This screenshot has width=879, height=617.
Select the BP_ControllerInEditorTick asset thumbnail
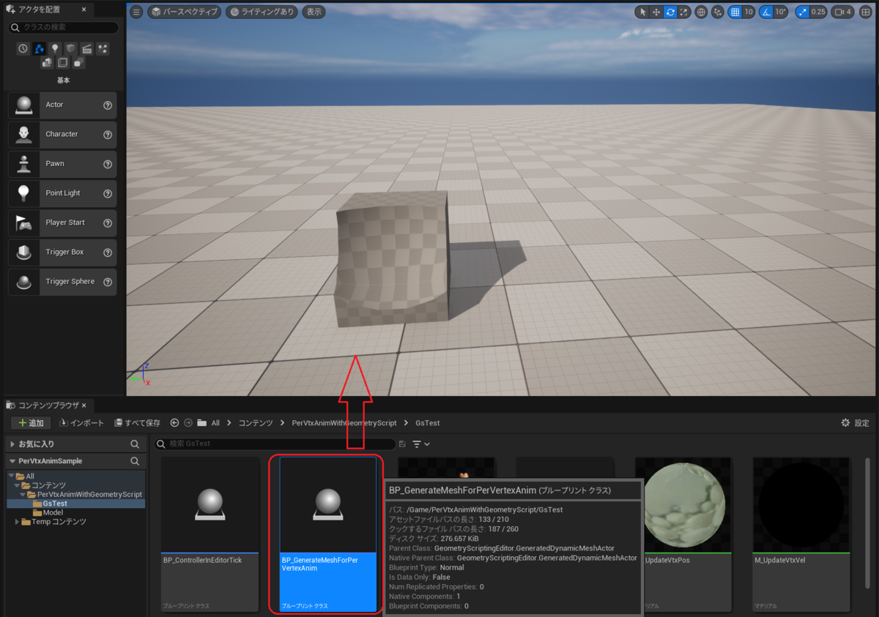[x=209, y=505]
